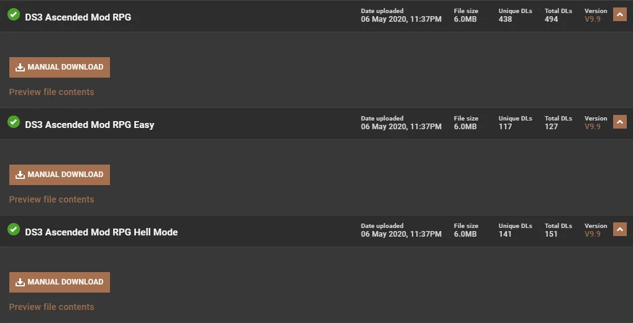Viewport: 633px width, 323px height.
Task: Open Preview file contents for Hell Mode
Action: point(52,307)
